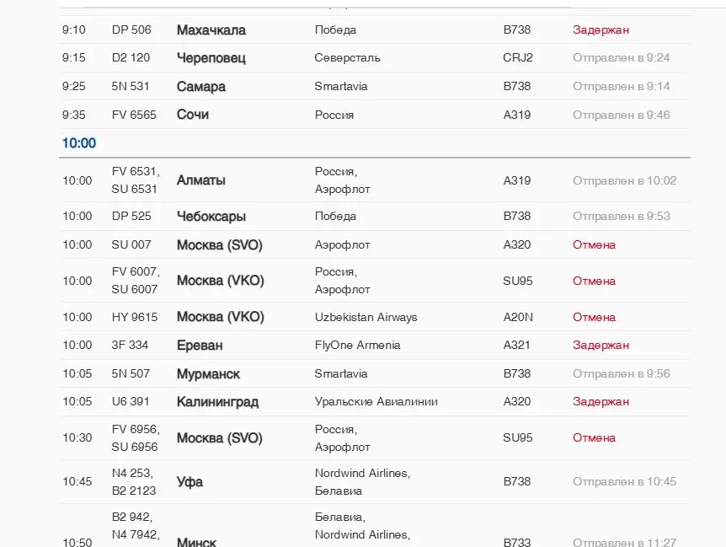Click the Уфа destination link
The image size is (726, 547).
[190, 482]
